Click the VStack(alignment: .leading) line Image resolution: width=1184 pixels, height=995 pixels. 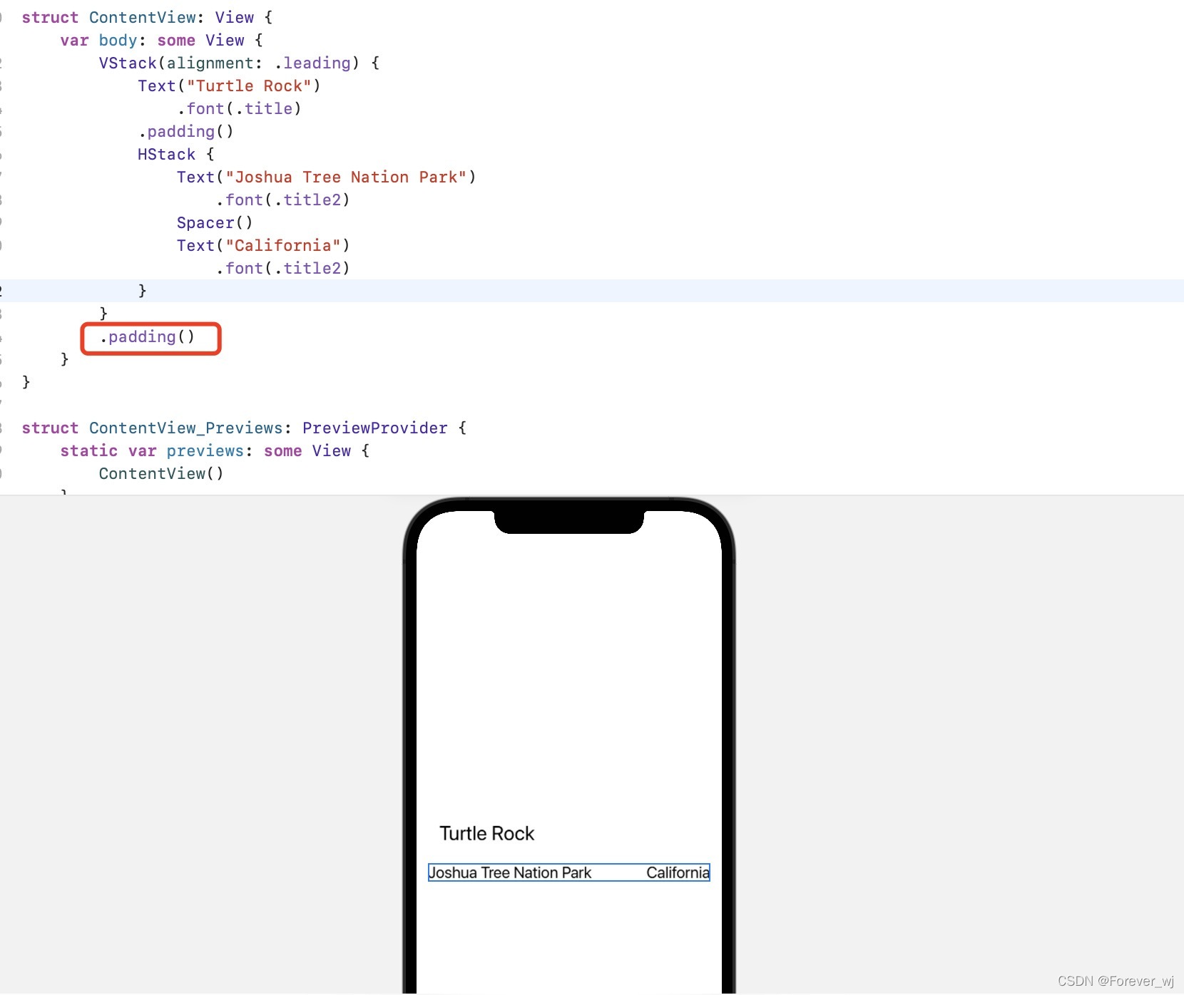[239, 63]
